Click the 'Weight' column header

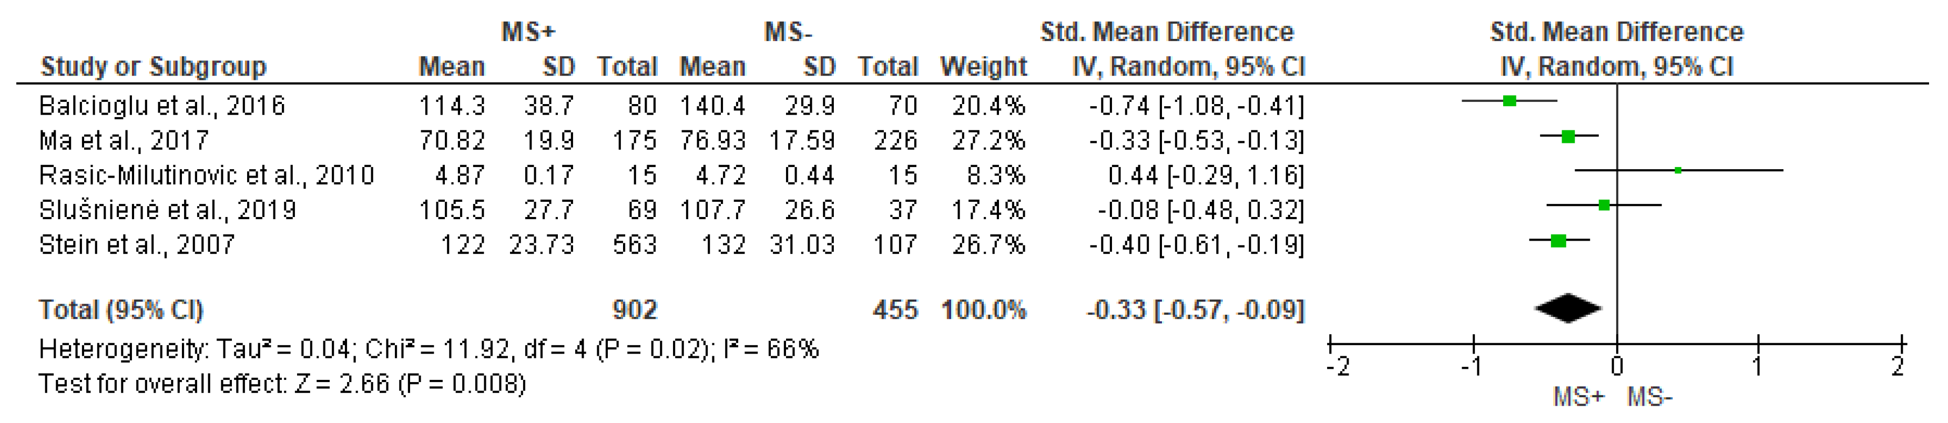983,66
